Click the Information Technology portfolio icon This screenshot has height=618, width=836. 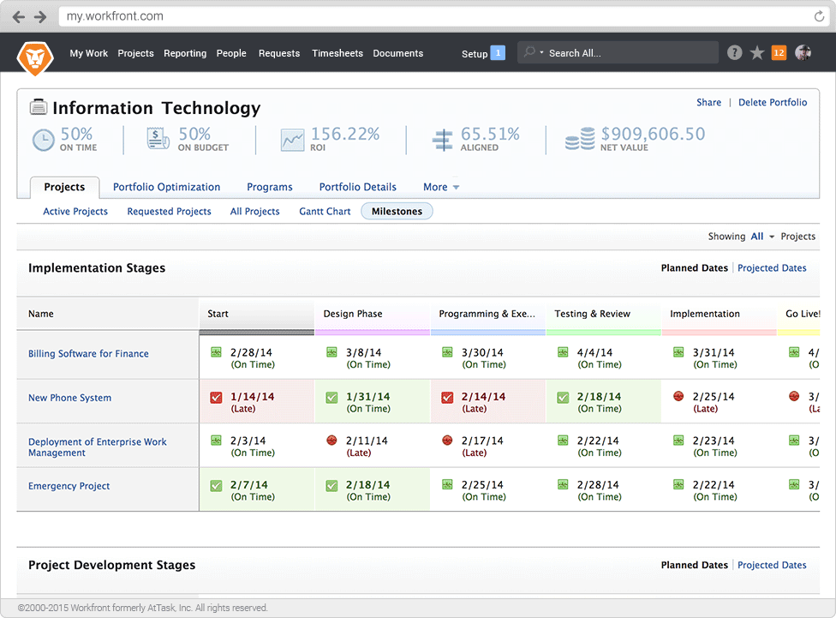click(x=39, y=108)
